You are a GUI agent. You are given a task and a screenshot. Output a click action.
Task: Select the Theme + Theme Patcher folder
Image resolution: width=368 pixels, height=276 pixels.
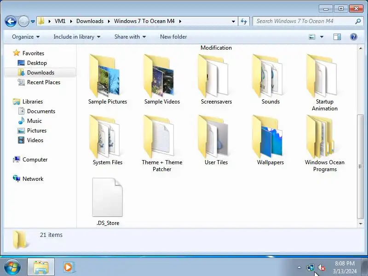162,144
